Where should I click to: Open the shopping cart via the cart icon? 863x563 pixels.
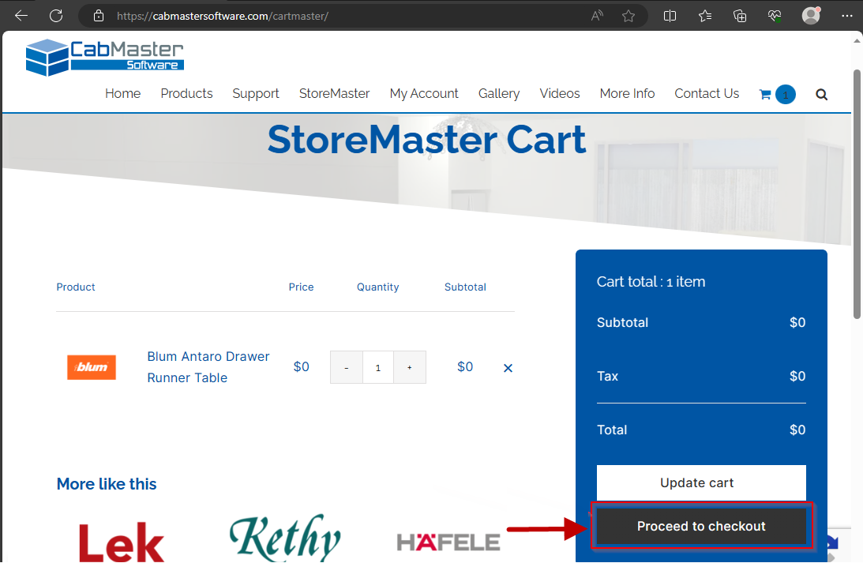(764, 93)
